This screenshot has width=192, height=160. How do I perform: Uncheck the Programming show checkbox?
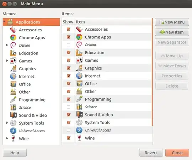pos(69,99)
